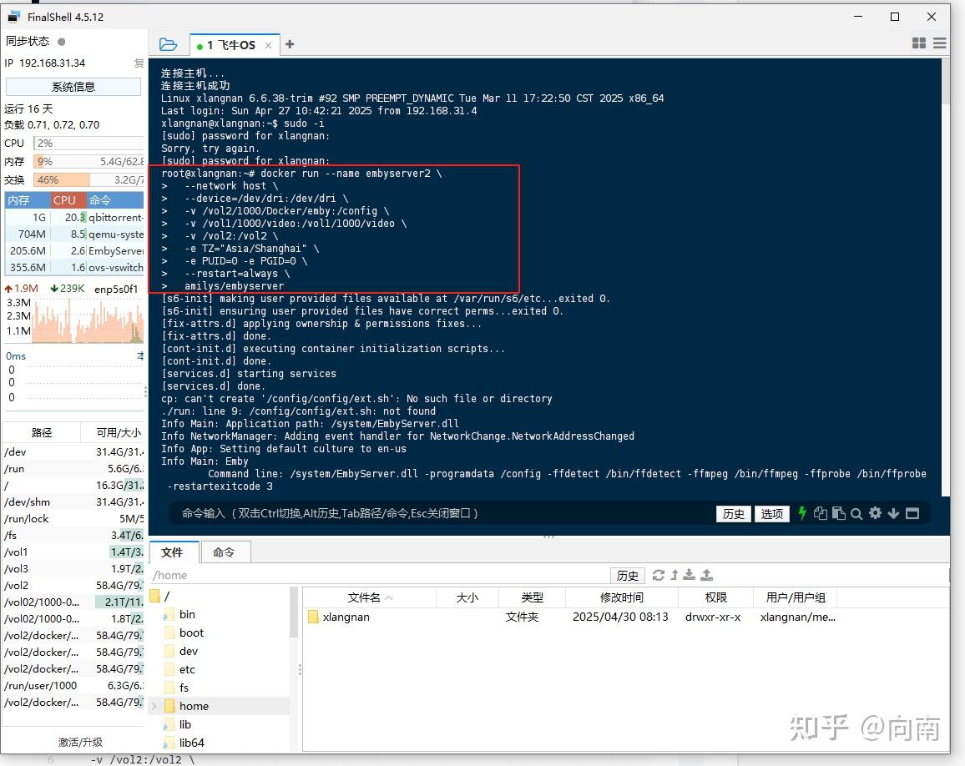The width and height of the screenshot is (965, 766).
Task: Open the terminal search magnifier icon
Action: coord(857,514)
